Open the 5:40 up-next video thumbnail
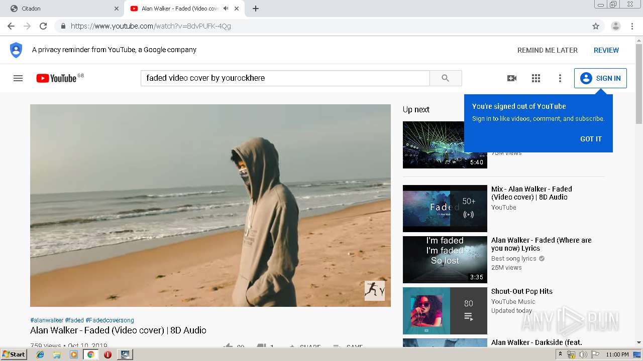643x361 pixels. (x=445, y=145)
